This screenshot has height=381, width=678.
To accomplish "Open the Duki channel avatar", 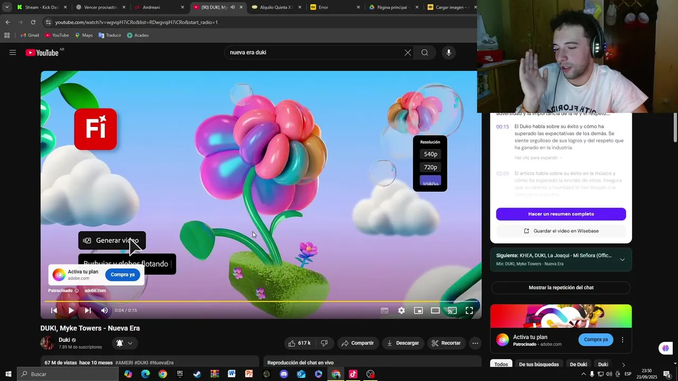I will click(x=48, y=343).
